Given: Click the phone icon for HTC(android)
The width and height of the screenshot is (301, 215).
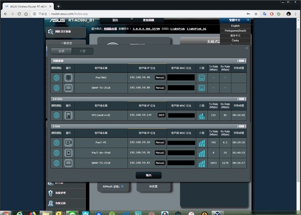Looking at the screenshot, I should point(68,115).
